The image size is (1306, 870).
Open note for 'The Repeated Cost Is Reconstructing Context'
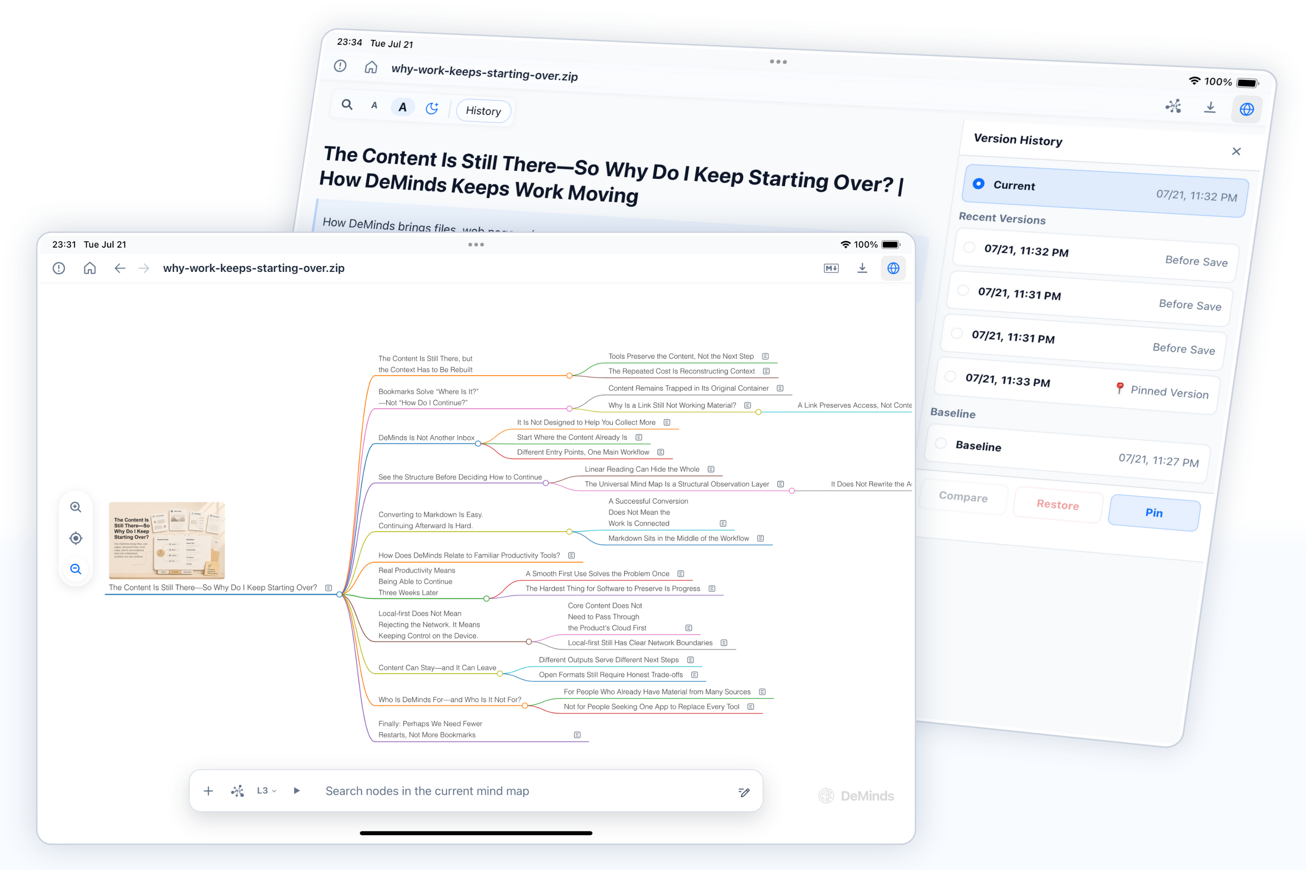766,371
